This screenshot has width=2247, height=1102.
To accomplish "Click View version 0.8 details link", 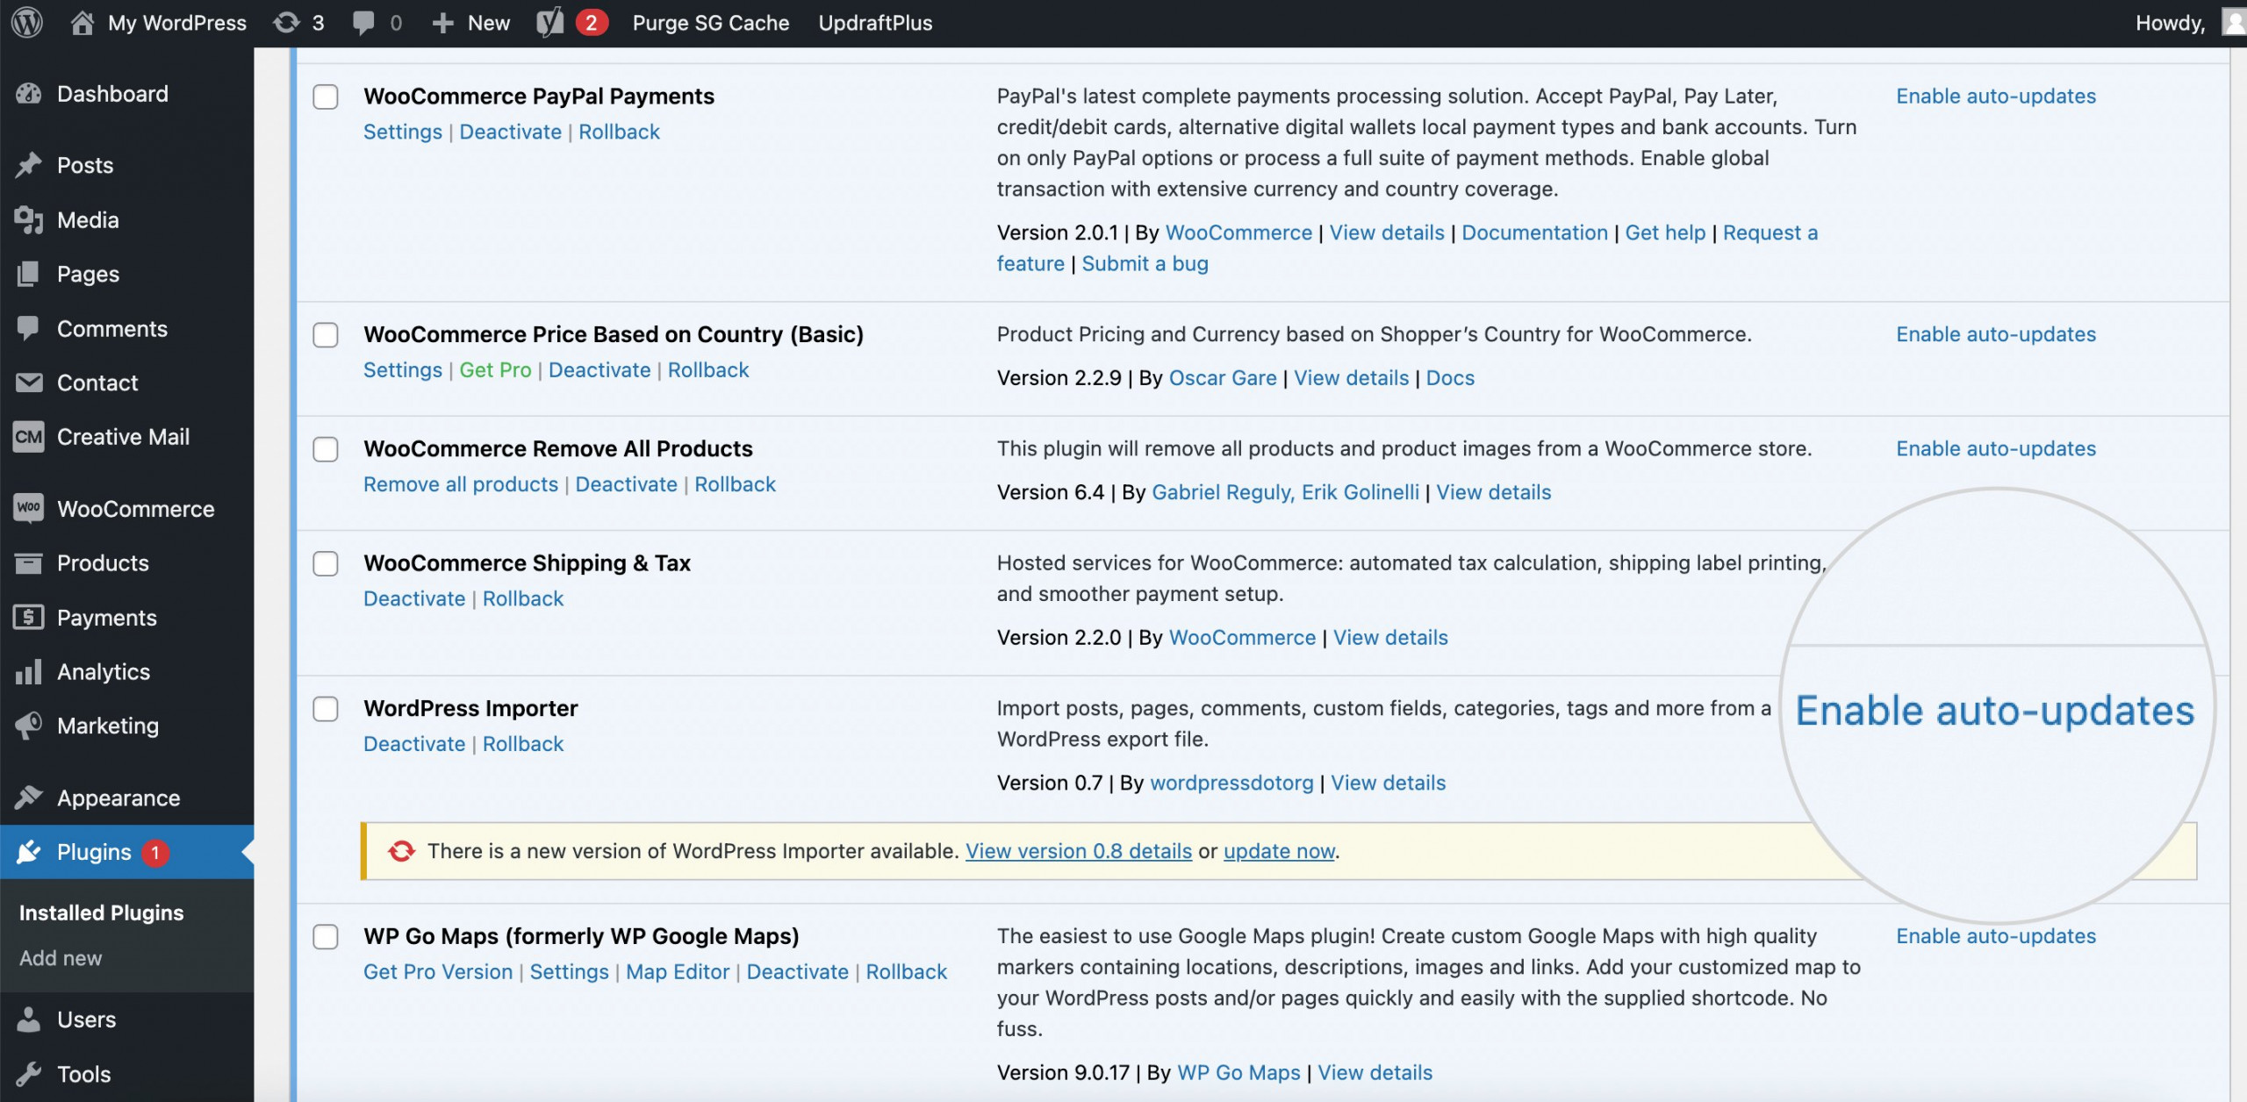I will (1079, 851).
